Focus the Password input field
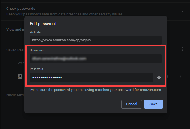The width and height of the screenshot is (190, 129). [x=92, y=78]
